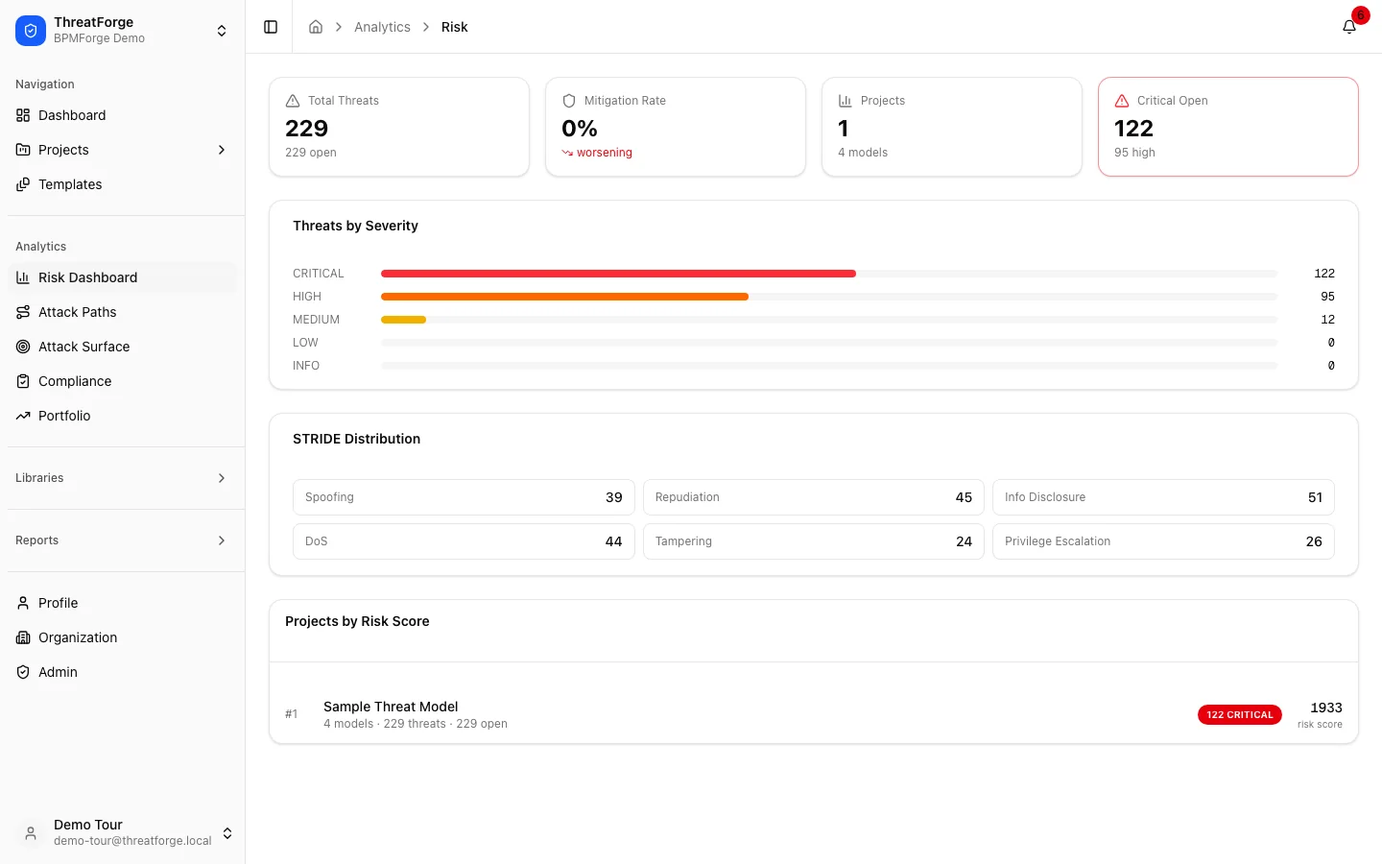Toggle the sidebar panel icon
Viewport: 1382px width, 864px height.
point(271,27)
